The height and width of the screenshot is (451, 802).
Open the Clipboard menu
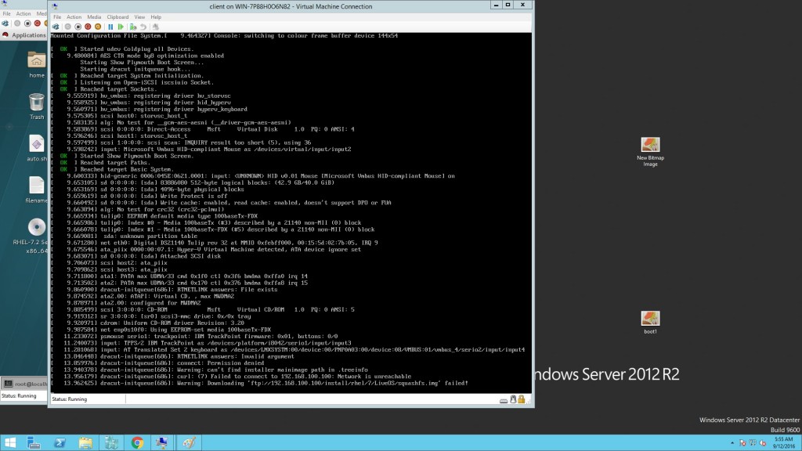tap(117, 17)
